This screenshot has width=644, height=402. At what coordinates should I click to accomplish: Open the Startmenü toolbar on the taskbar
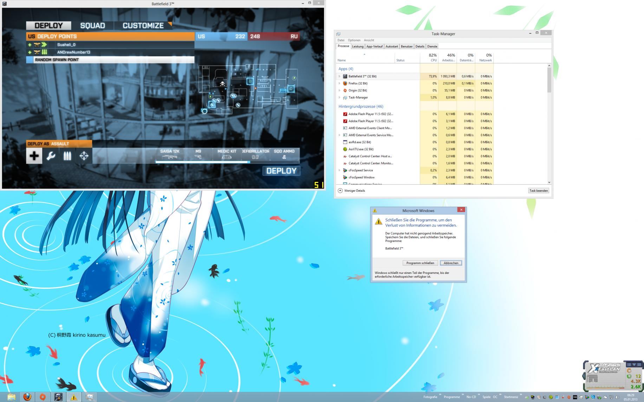click(x=511, y=397)
